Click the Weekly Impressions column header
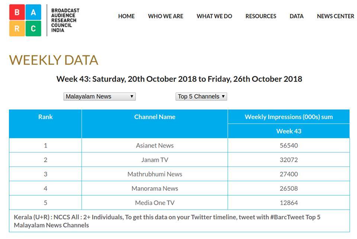The width and height of the screenshot is (357, 239). tap(289, 117)
